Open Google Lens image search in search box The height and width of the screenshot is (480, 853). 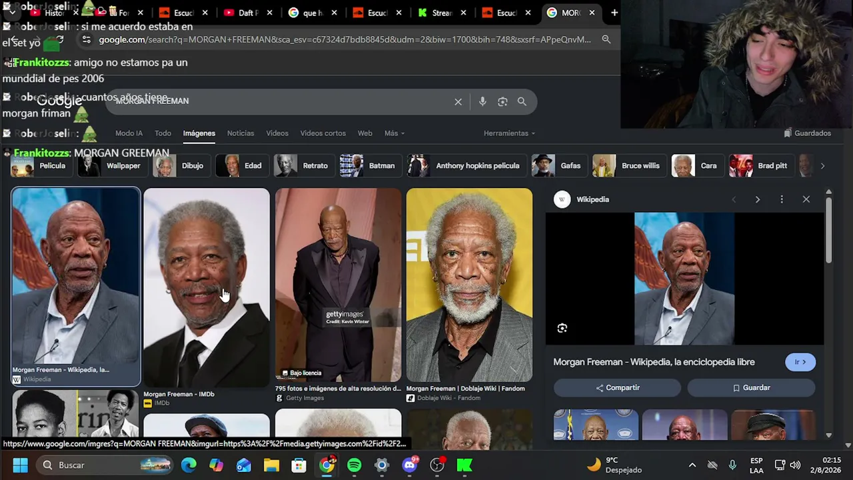[502, 101]
